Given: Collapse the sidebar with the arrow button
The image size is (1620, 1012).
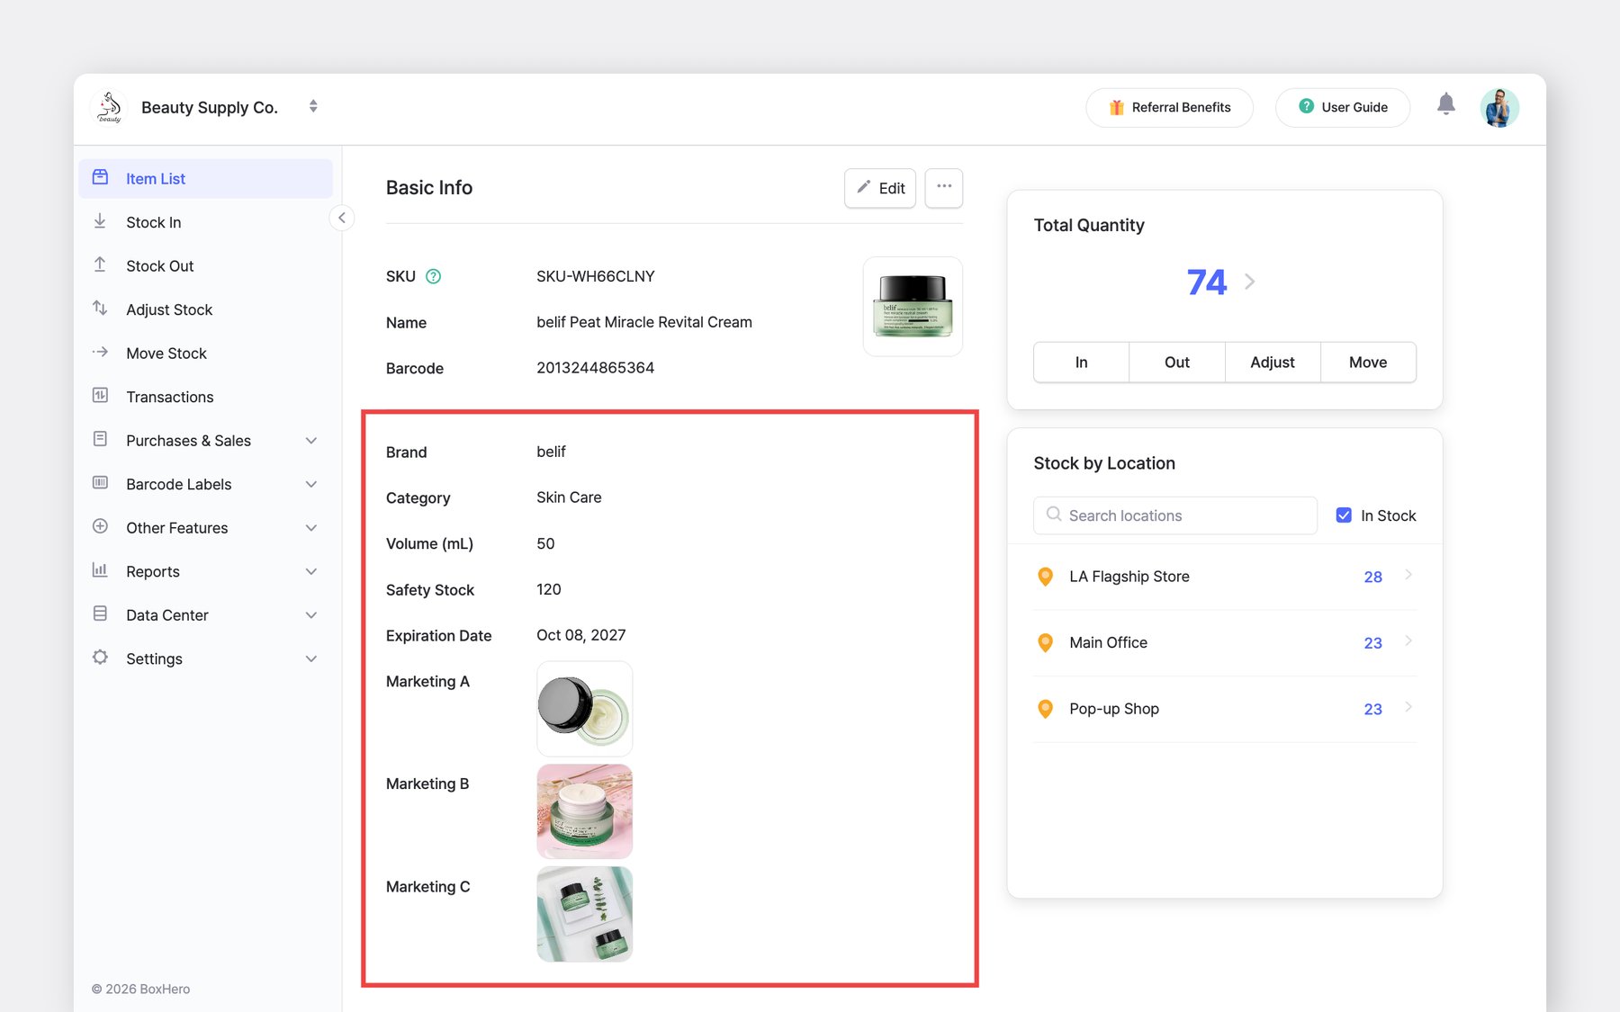Looking at the screenshot, I should tap(342, 218).
